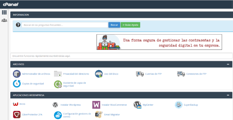Open the Cuentas de FTP link
The height and width of the screenshot is (120, 233).
153,74
